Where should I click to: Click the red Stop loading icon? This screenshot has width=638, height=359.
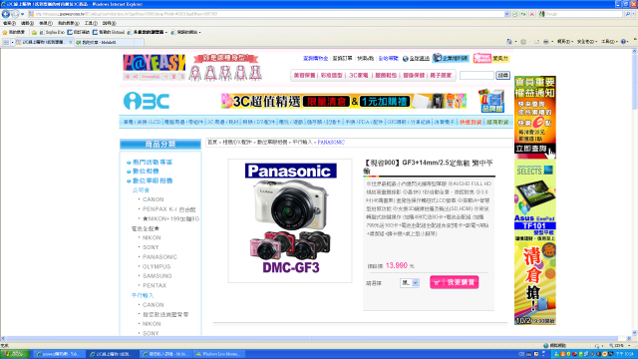(531, 14)
